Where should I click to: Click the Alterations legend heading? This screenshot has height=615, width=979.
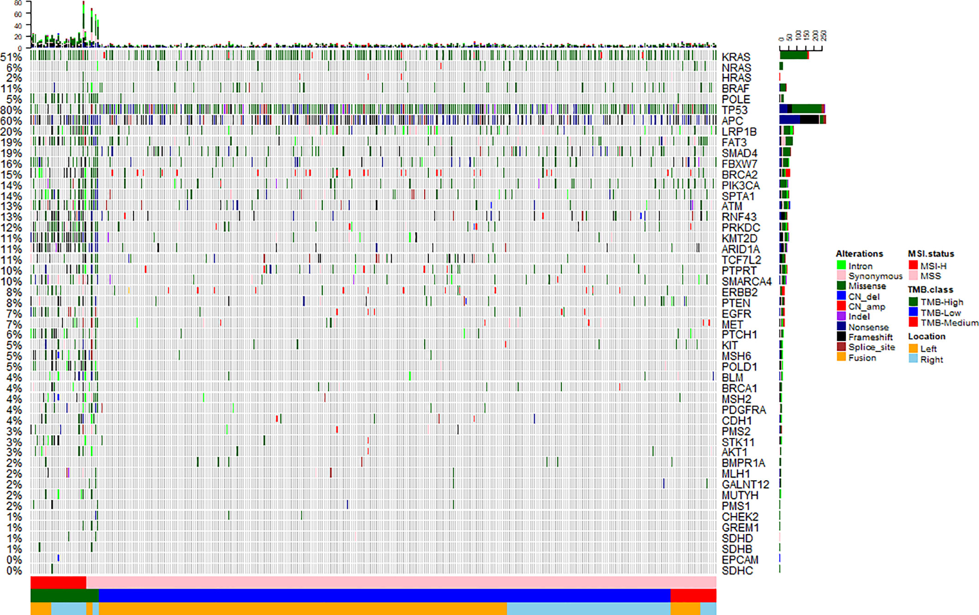point(859,253)
